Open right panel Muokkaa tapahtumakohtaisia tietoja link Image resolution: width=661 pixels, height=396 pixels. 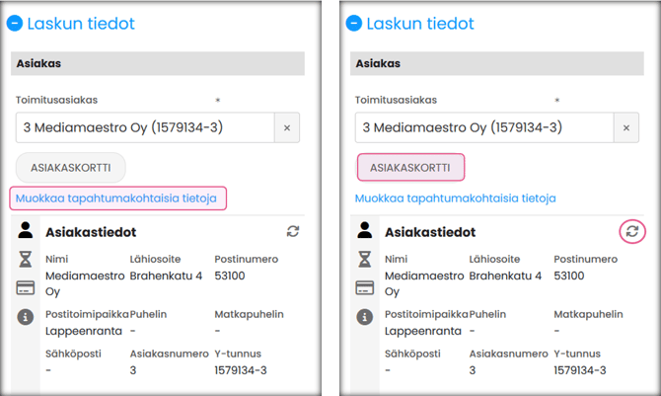(x=456, y=198)
